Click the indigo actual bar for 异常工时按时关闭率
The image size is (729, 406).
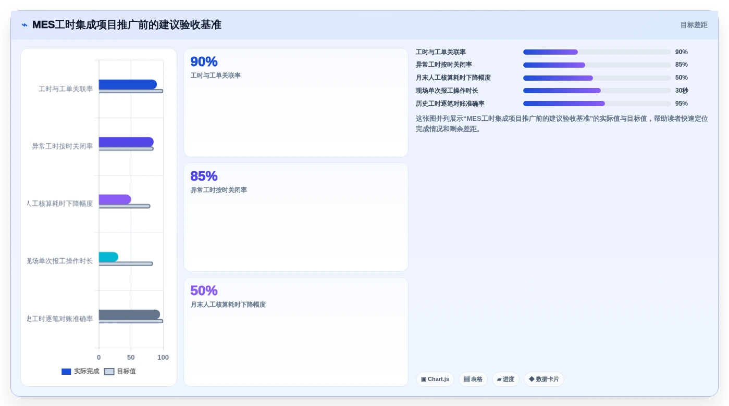coord(126,142)
